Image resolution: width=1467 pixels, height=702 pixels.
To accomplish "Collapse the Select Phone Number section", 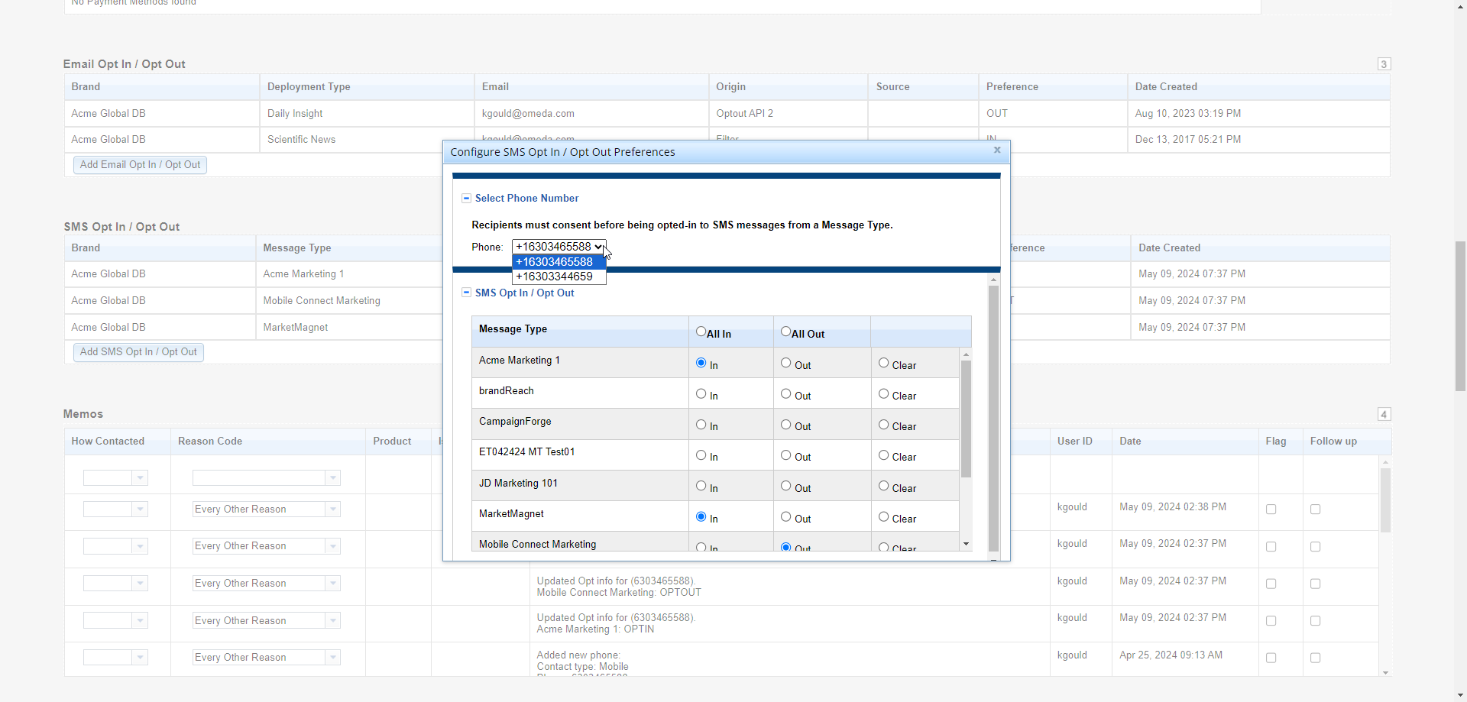I will tap(466, 199).
